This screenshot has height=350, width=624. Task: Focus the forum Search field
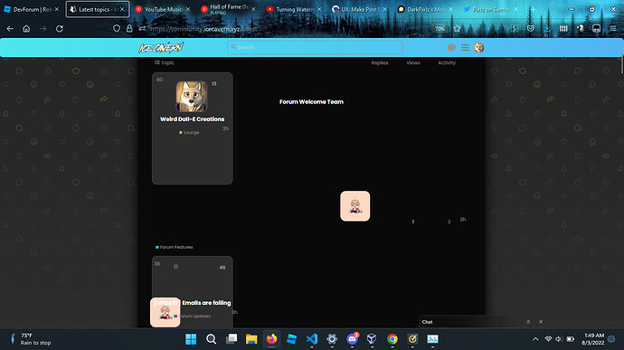pyautogui.click(x=315, y=47)
